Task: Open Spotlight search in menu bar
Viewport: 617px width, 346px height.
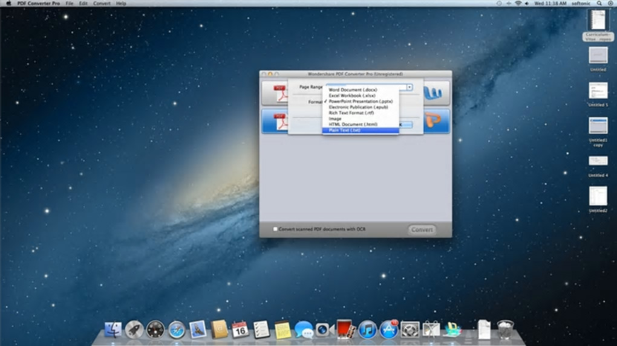Action: [x=599, y=3]
